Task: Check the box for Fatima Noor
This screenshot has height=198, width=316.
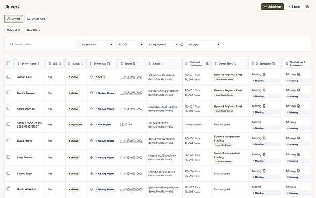Action: click(9, 173)
